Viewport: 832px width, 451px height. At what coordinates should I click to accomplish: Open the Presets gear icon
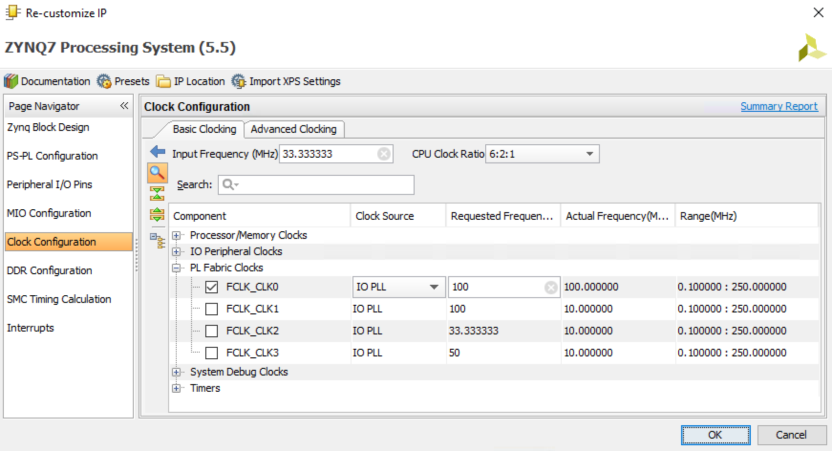104,81
